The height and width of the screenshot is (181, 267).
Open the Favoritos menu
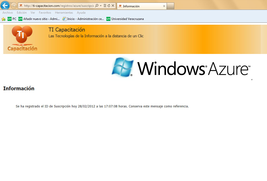point(45,13)
